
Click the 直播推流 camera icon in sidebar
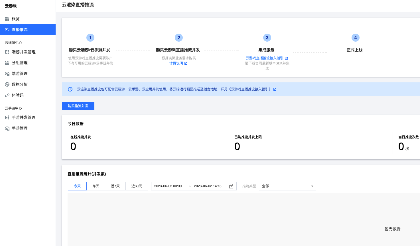(x=7, y=30)
